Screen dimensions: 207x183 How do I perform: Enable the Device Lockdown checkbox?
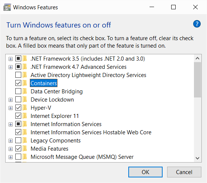[x=18, y=99]
